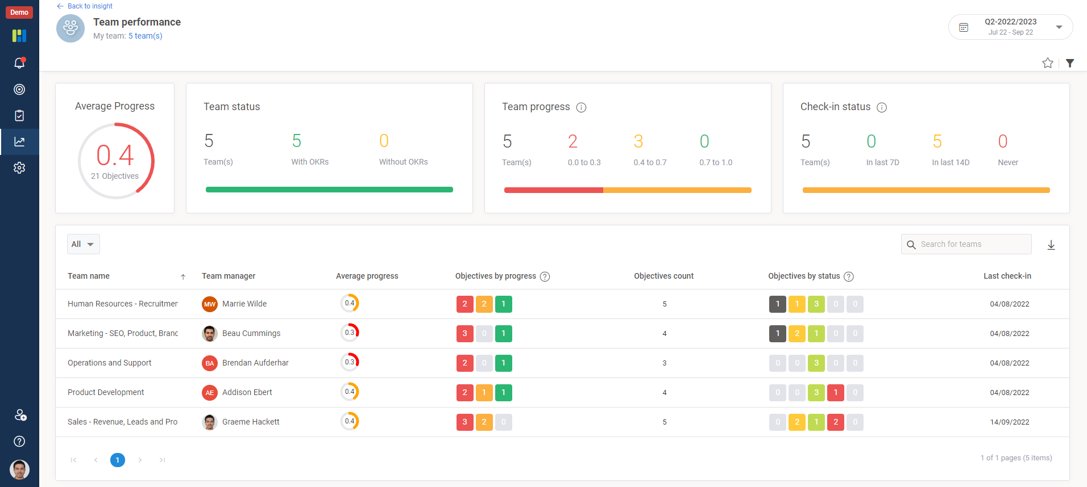
Task: Click the Average progress column header
Action: (367, 276)
